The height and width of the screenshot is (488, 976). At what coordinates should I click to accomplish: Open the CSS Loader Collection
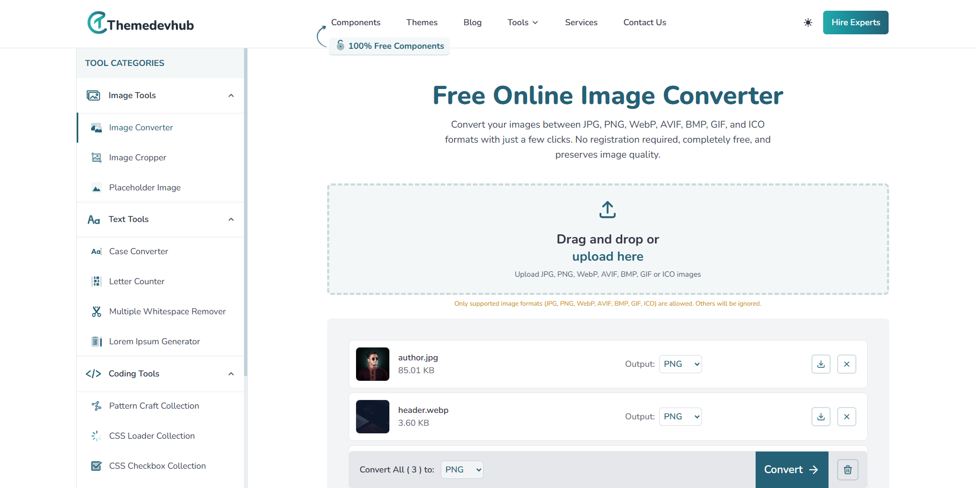[x=152, y=435]
